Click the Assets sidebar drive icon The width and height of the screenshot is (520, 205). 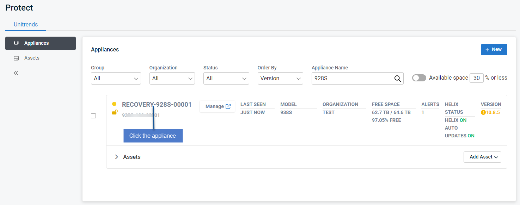tap(16, 58)
